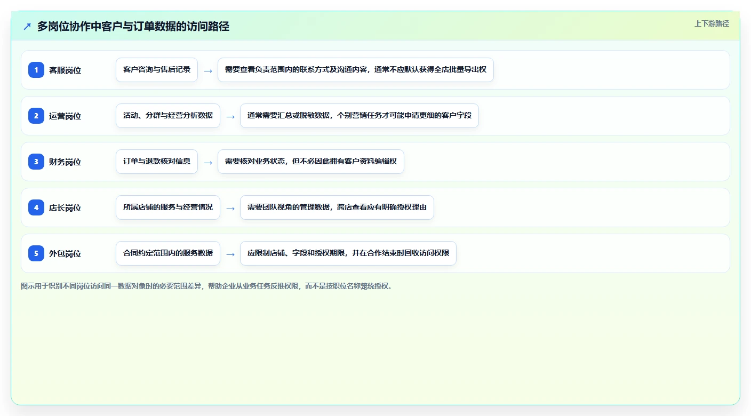
Task: Click the box about 跨店查看应有明确授权理由
Action: coord(337,207)
